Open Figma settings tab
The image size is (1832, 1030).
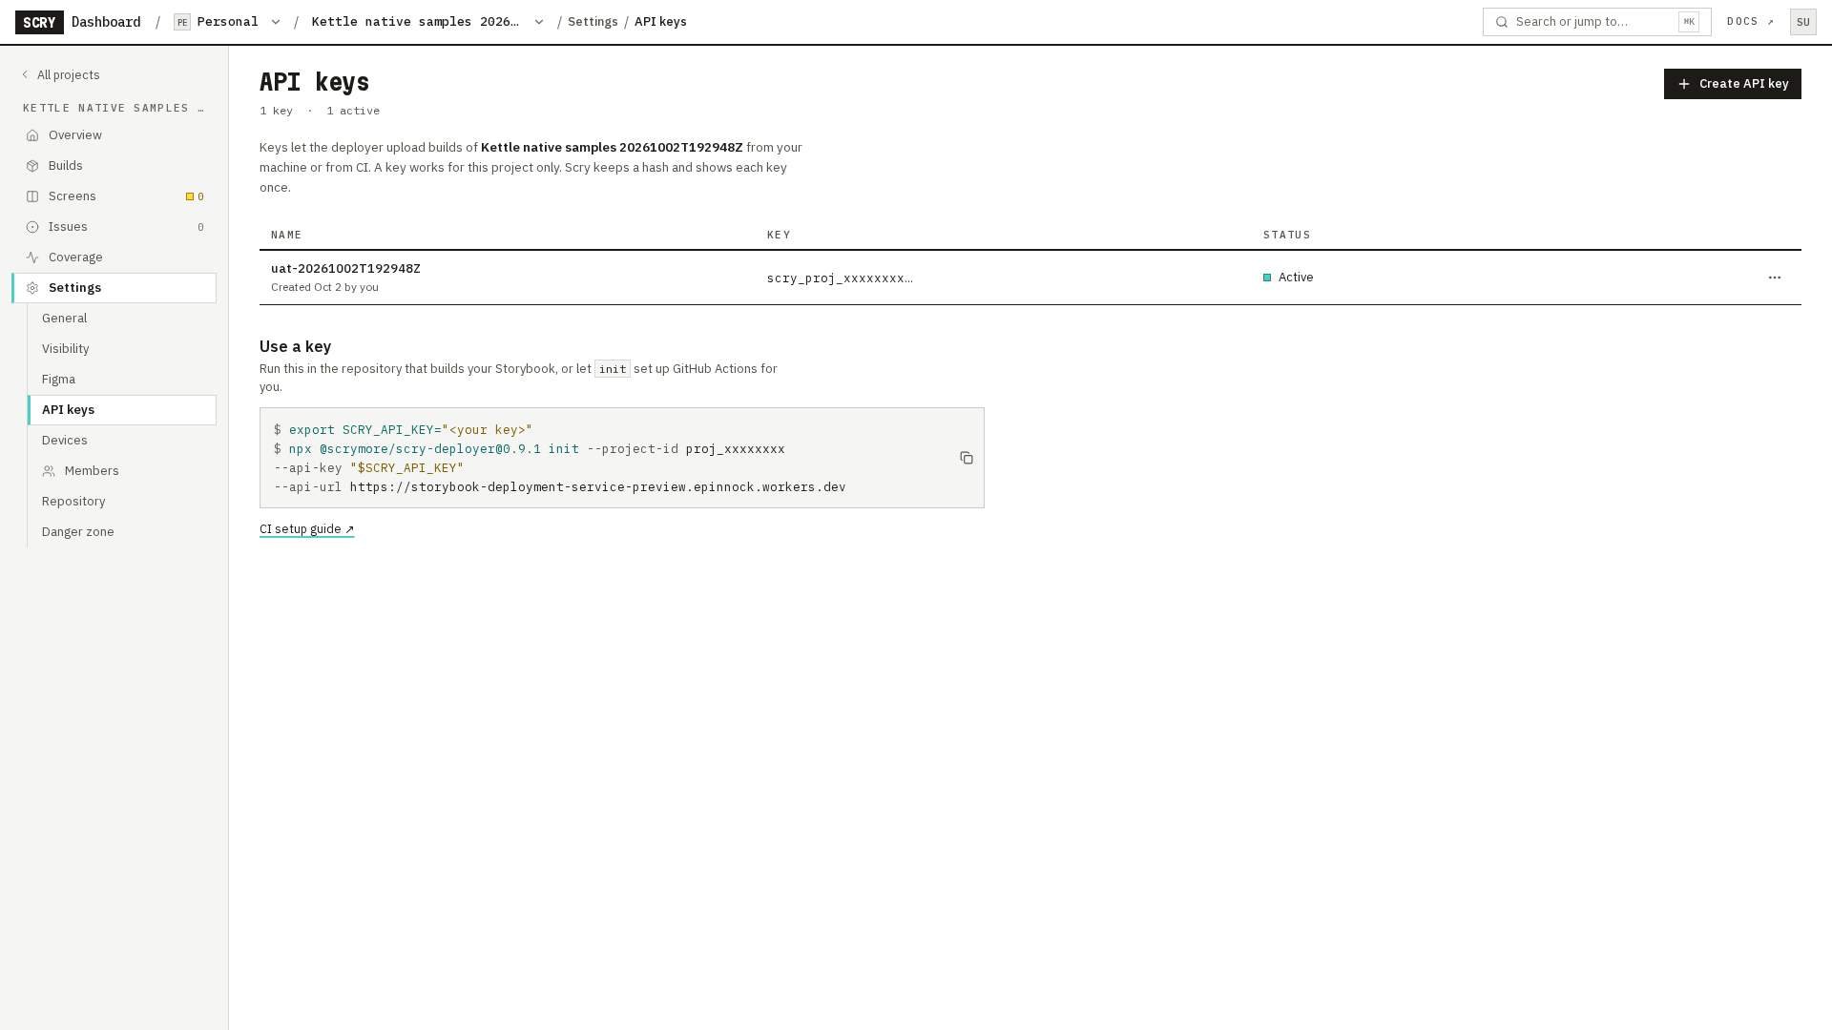[x=122, y=380]
